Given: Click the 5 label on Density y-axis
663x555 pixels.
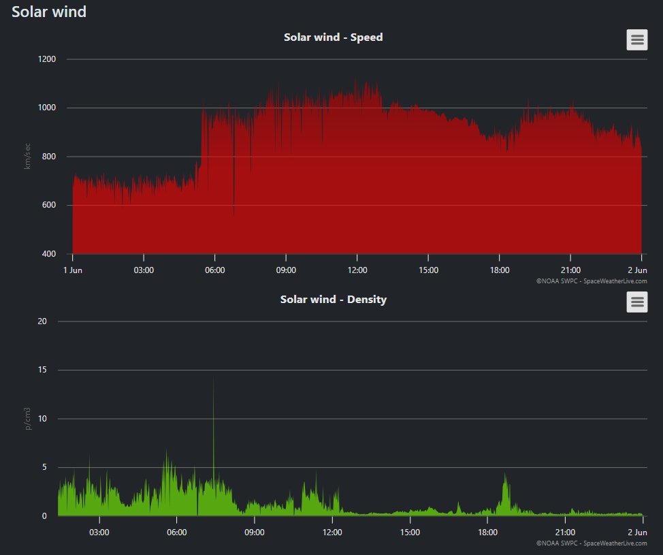Looking at the screenshot, I should (x=44, y=467).
